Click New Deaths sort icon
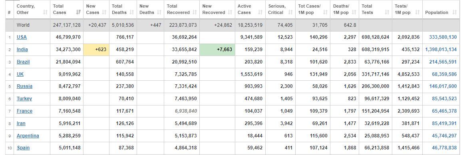The height and width of the screenshot is (155, 463). pyautogui.click(x=159, y=12)
